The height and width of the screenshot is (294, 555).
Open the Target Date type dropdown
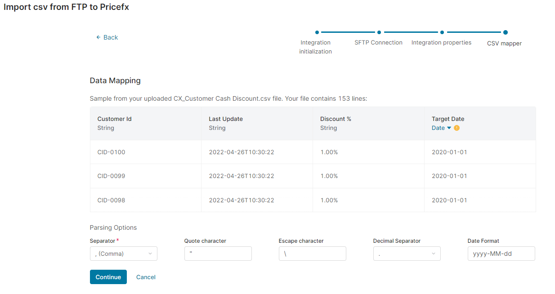pyautogui.click(x=441, y=128)
